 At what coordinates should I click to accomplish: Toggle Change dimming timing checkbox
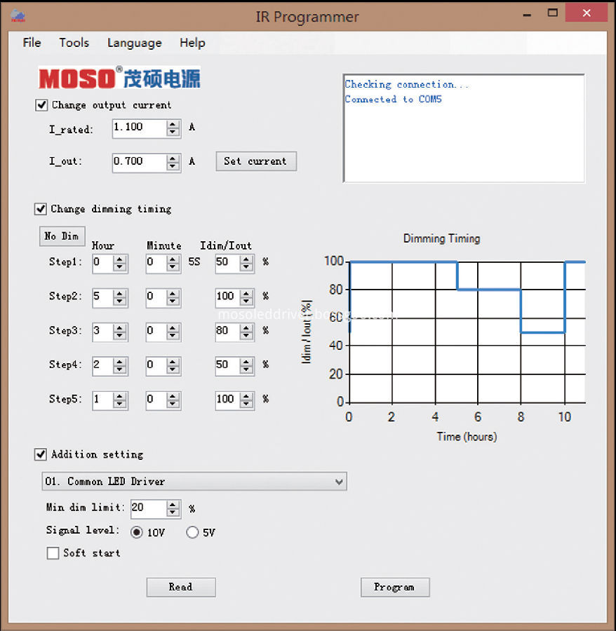coord(41,209)
